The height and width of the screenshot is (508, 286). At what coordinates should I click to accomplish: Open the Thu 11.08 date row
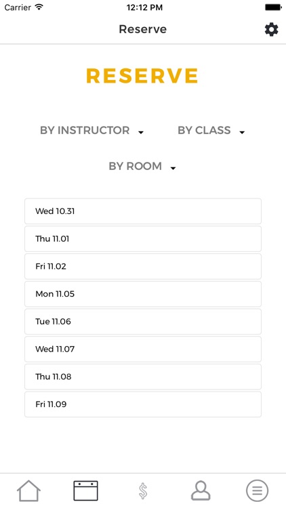(143, 377)
